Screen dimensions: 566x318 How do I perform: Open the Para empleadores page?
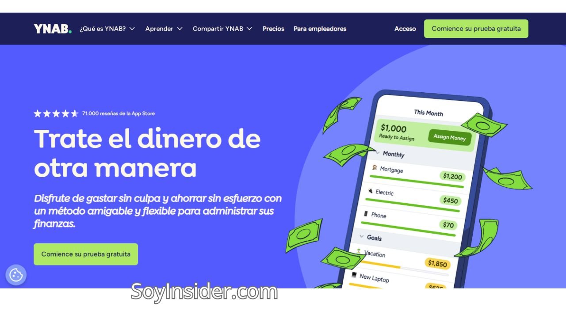click(320, 29)
